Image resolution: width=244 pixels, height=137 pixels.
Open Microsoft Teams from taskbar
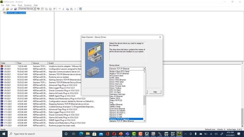coord(127,134)
